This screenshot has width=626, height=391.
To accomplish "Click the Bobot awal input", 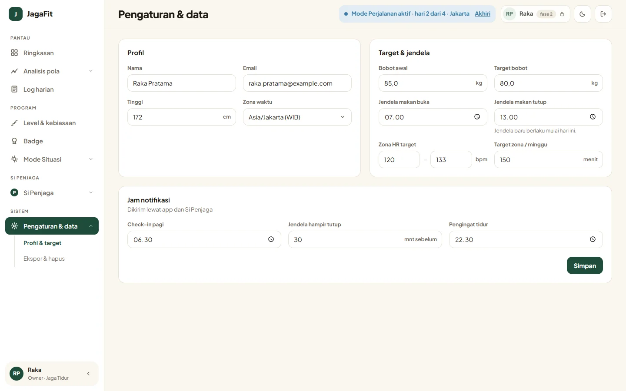I will pyautogui.click(x=433, y=83).
